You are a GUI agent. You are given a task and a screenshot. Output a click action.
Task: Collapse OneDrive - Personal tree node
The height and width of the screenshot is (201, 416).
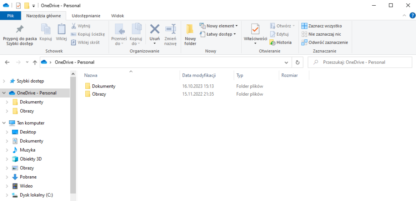(x=4, y=93)
